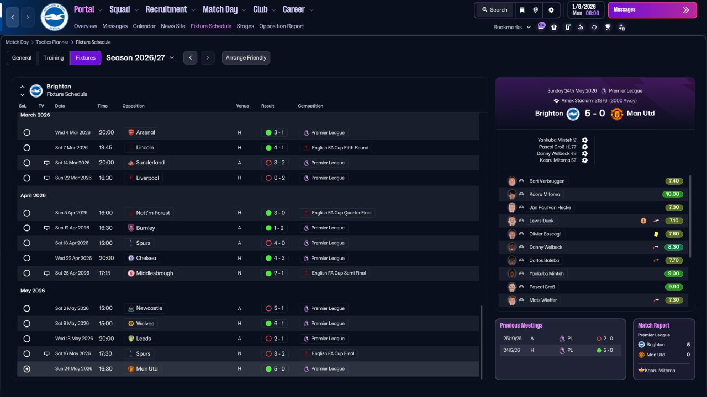
Task: Open the Bookmarks dropdown
Action: [512, 27]
